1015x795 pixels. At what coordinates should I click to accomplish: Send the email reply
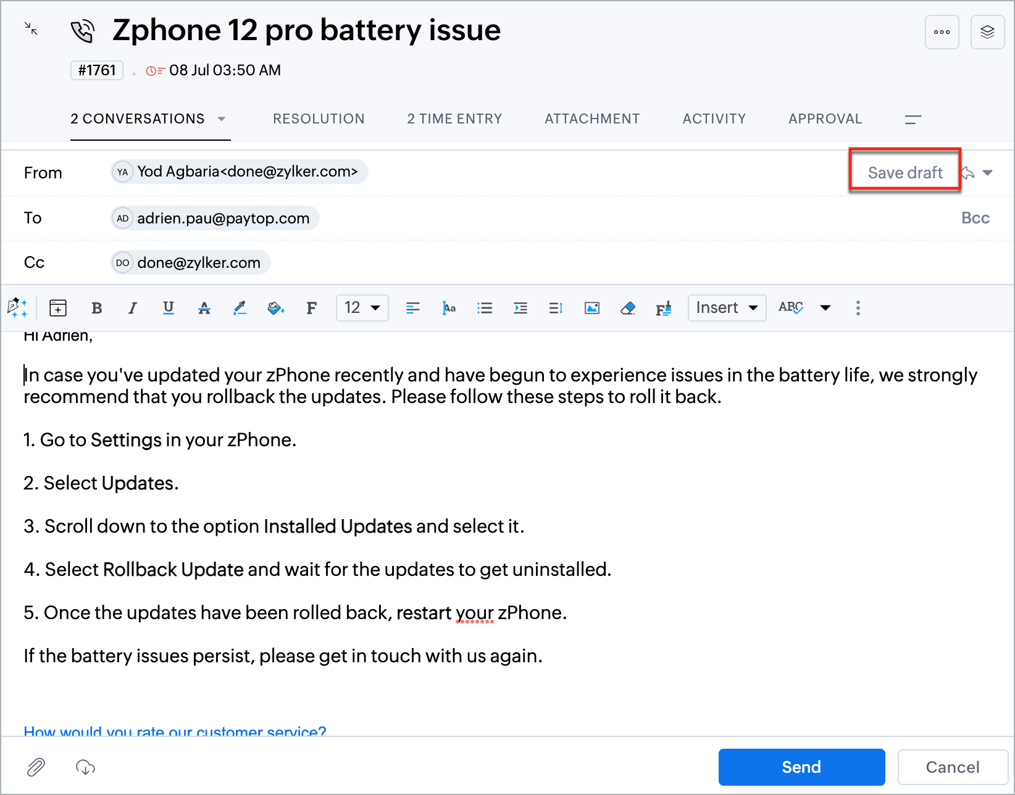801,767
